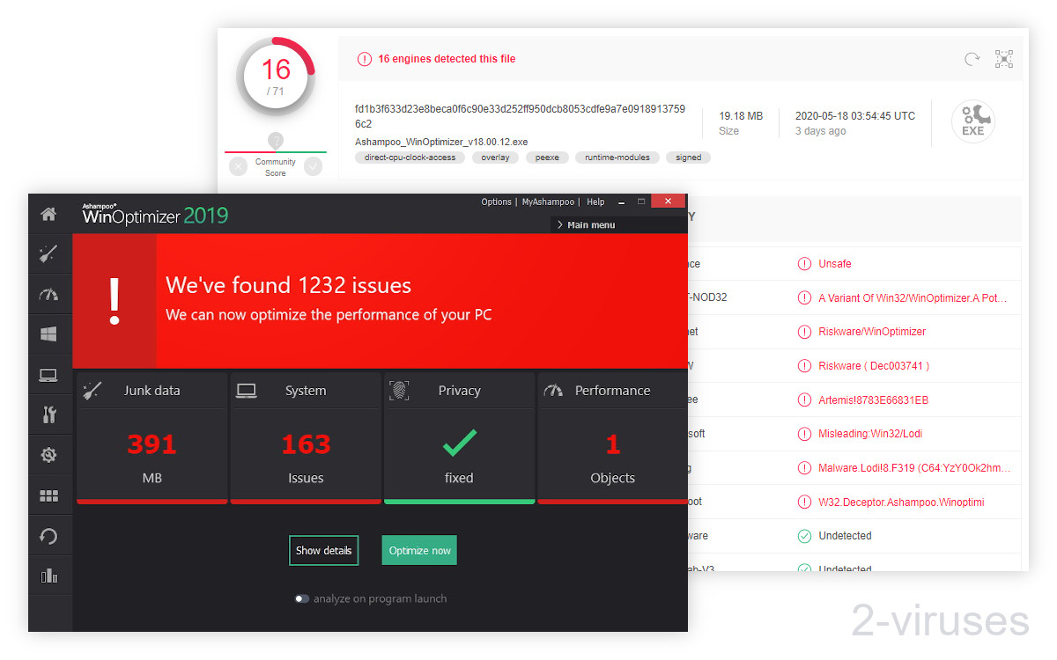
Task: Toggle 'analyze on program launch' switch
Action: 302,599
